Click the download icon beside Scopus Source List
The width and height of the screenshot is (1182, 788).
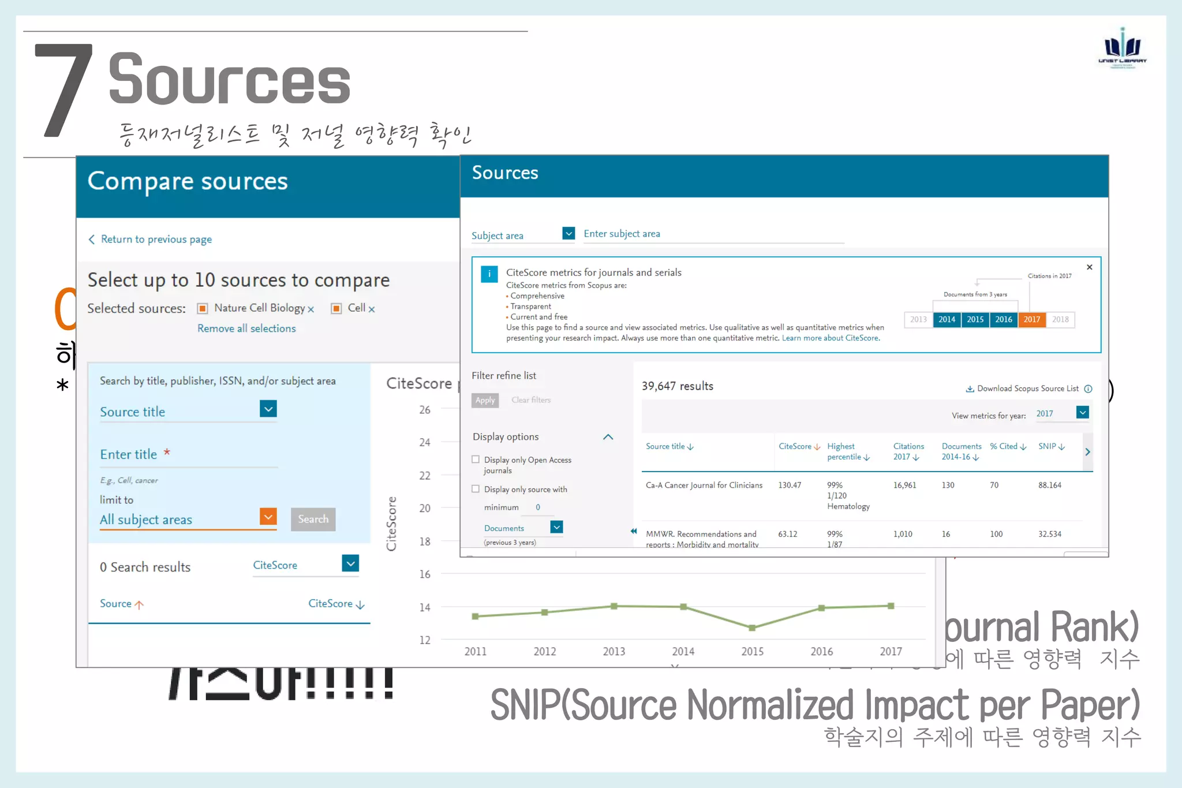point(970,389)
